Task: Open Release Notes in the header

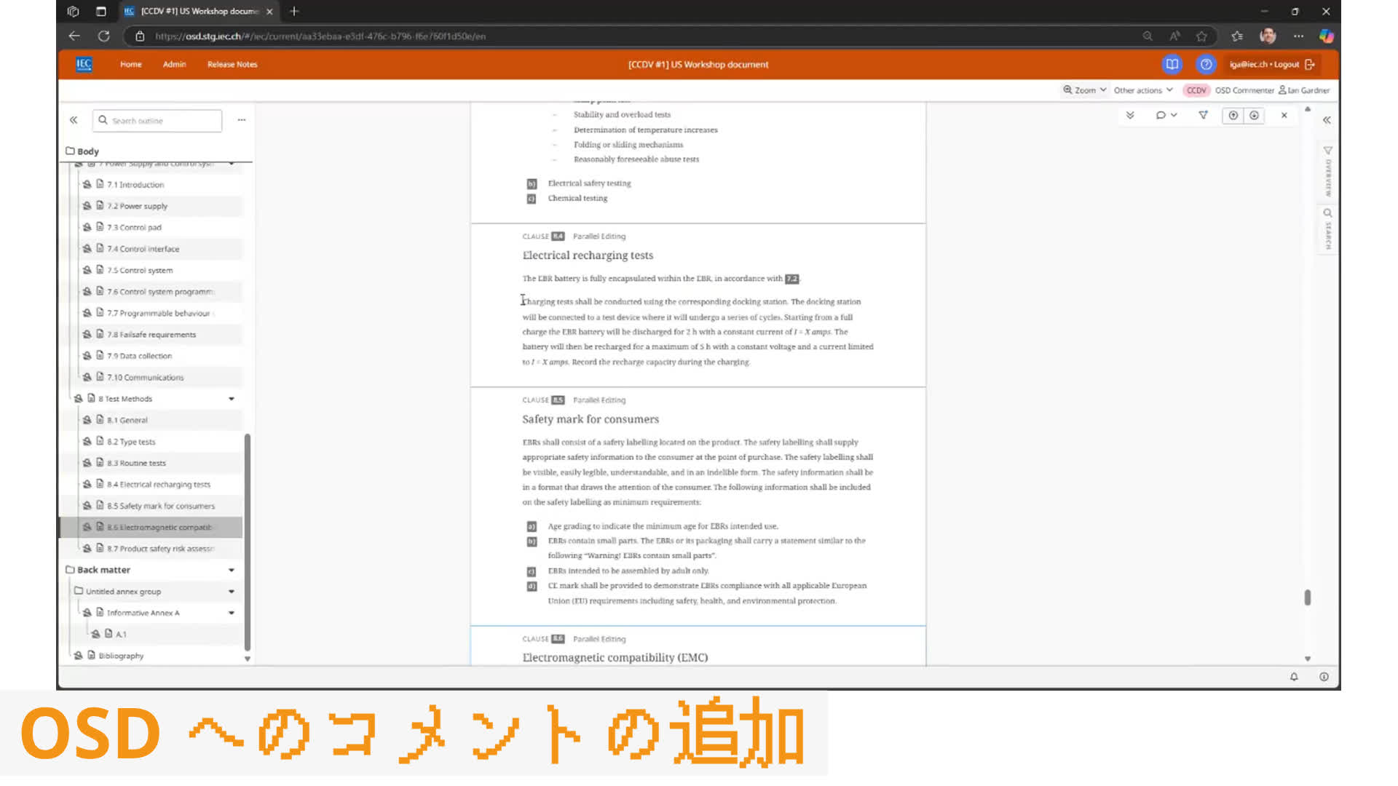Action: click(x=232, y=64)
